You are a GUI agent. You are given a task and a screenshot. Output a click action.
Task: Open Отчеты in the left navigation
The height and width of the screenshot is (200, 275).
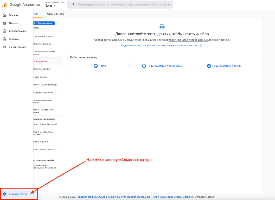click(13, 23)
